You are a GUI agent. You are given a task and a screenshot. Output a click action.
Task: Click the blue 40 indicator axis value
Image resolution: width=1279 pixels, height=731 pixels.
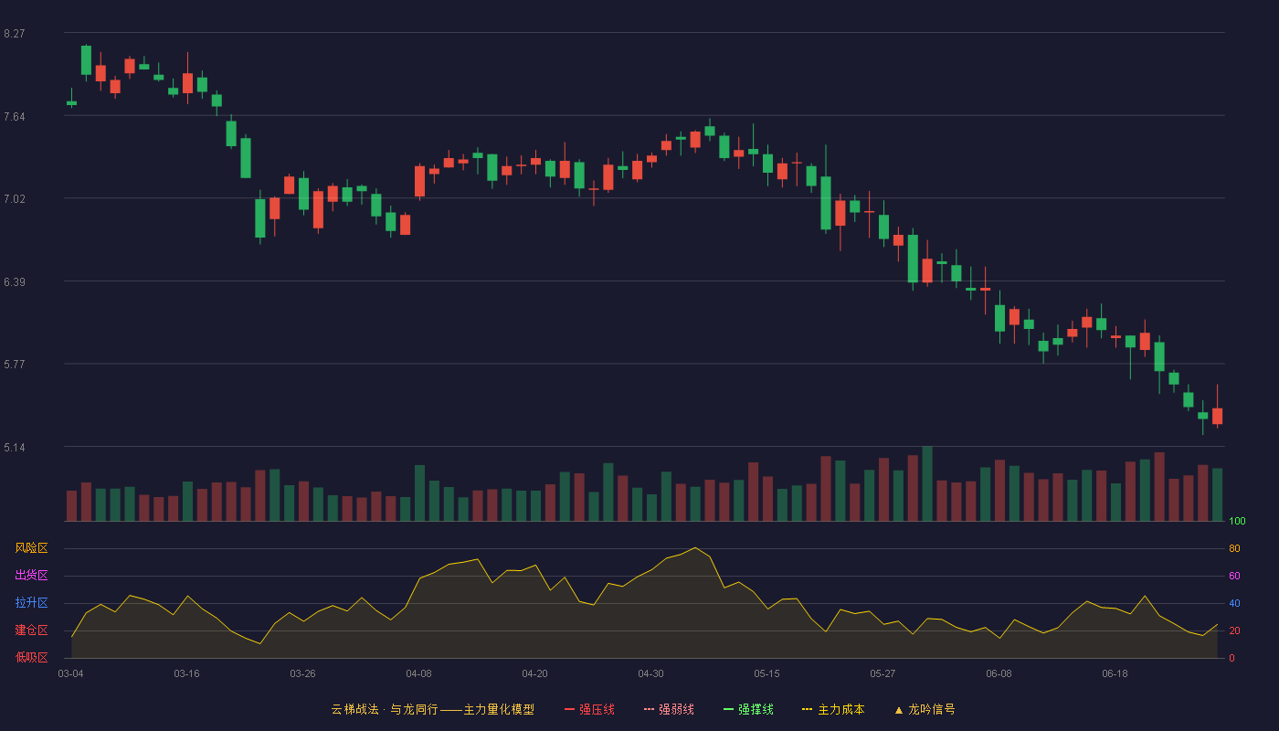1234,603
